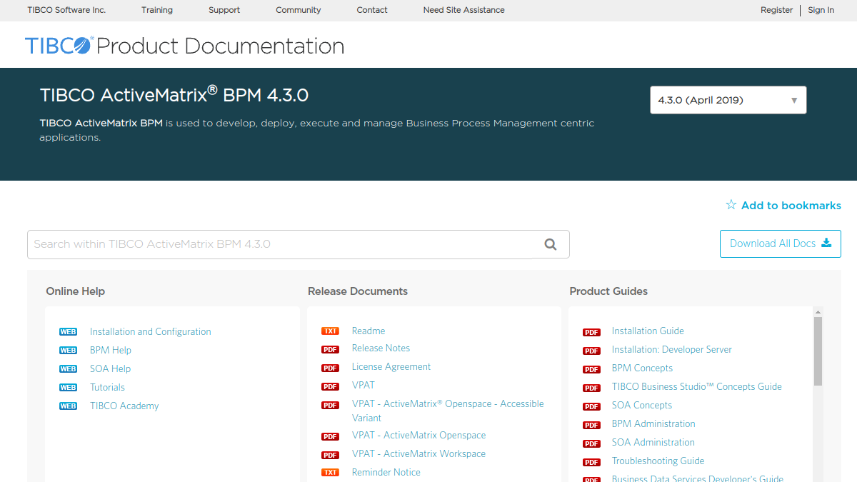Open Need Site Assistance menu item
This screenshot has width=857, height=482.
pyautogui.click(x=464, y=10)
